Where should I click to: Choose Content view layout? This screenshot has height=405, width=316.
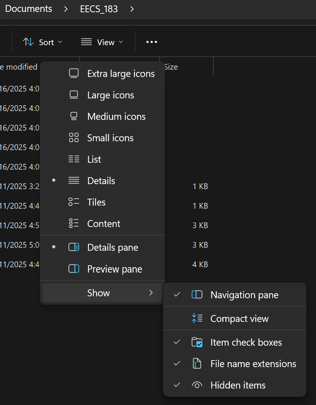point(102,224)
